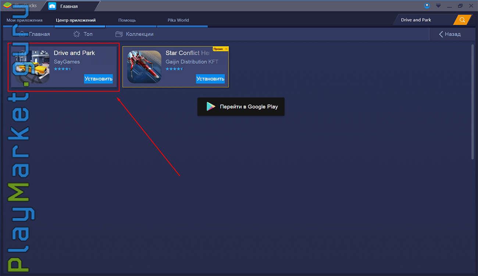Viewport: 478px width, 276px height.
Task: Focus the search field containing Drive and Park
Action: tap(424, 20)
